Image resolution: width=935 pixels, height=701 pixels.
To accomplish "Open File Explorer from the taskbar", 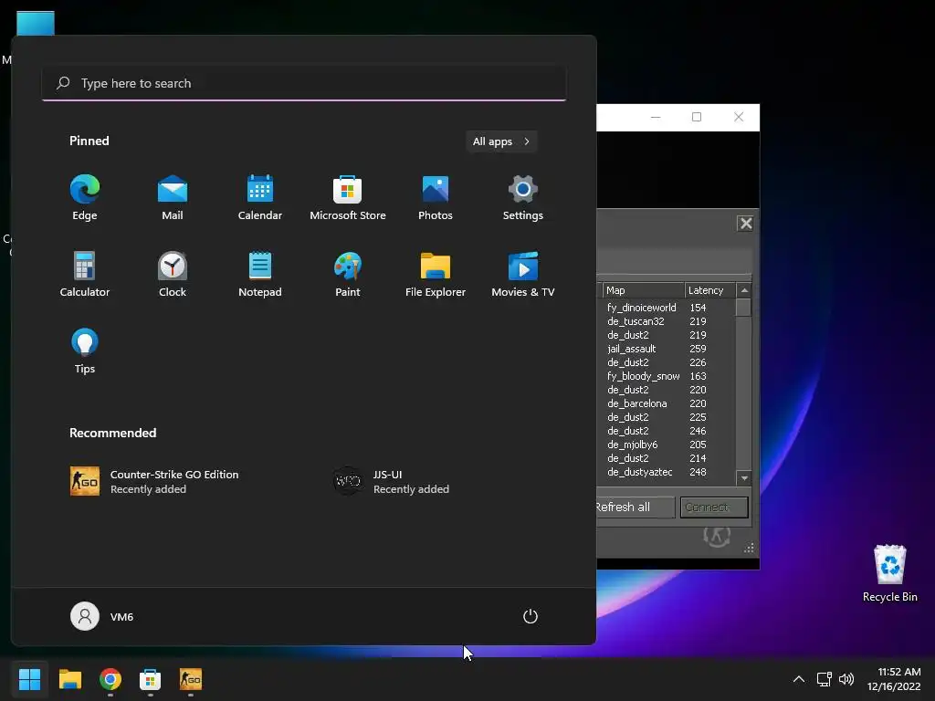I will (x=69, y=679).
